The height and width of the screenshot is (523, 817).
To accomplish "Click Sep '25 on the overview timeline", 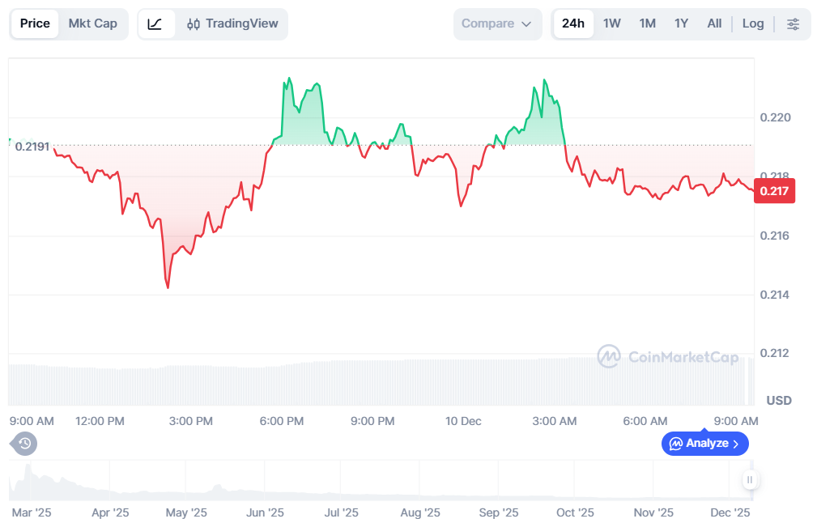I will (x=499, y=512).
